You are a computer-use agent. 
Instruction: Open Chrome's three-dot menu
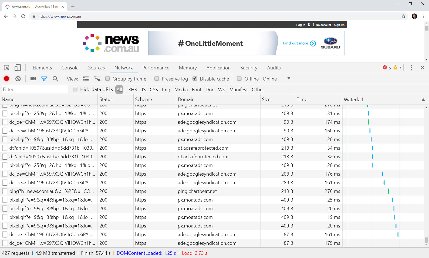(x=423, y=16)
